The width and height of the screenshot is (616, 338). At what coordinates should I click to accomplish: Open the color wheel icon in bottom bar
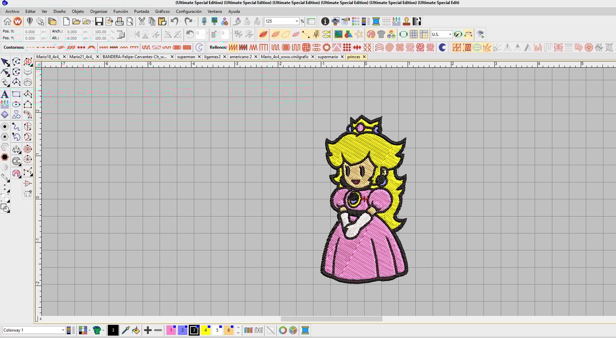coord(283,330)
